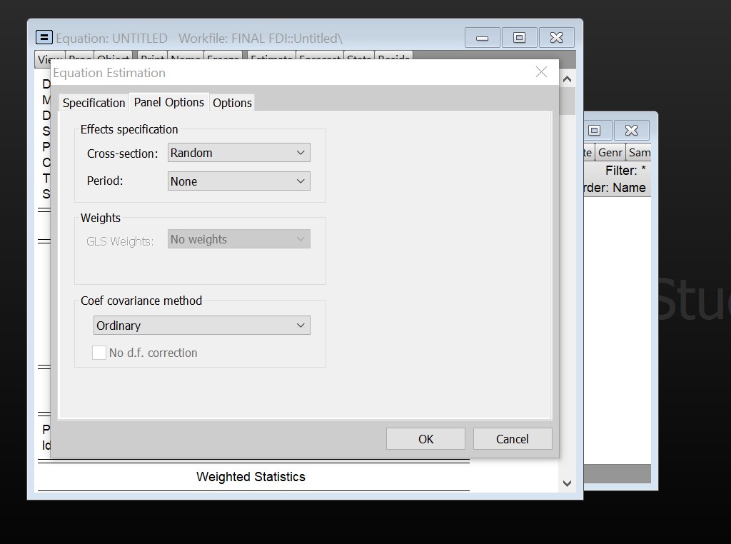Cancel the Equation Estimation dialog
The height and width of the screenshot is (544, 731).
(512, 439)
